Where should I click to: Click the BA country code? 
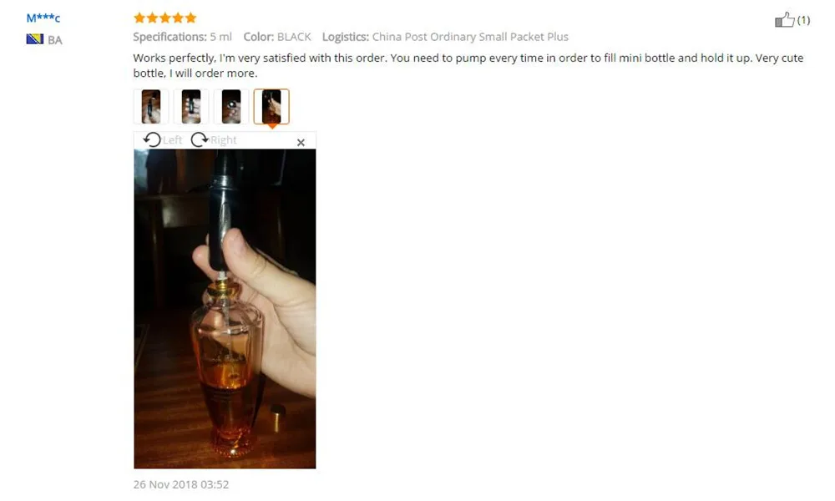point(55,40)
